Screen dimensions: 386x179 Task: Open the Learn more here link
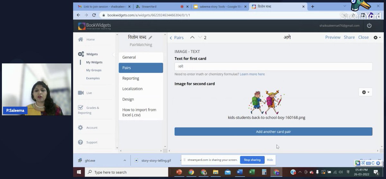click(x=252, y=74)
